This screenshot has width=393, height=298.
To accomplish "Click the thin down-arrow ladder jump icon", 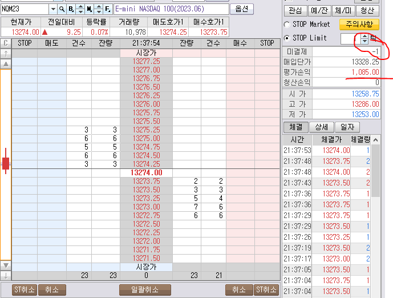I will 6,275.
